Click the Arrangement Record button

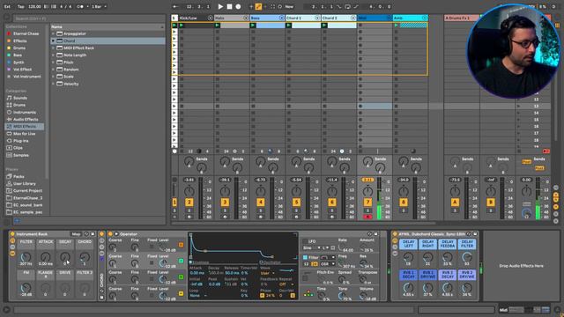click(x=238, y=6)
